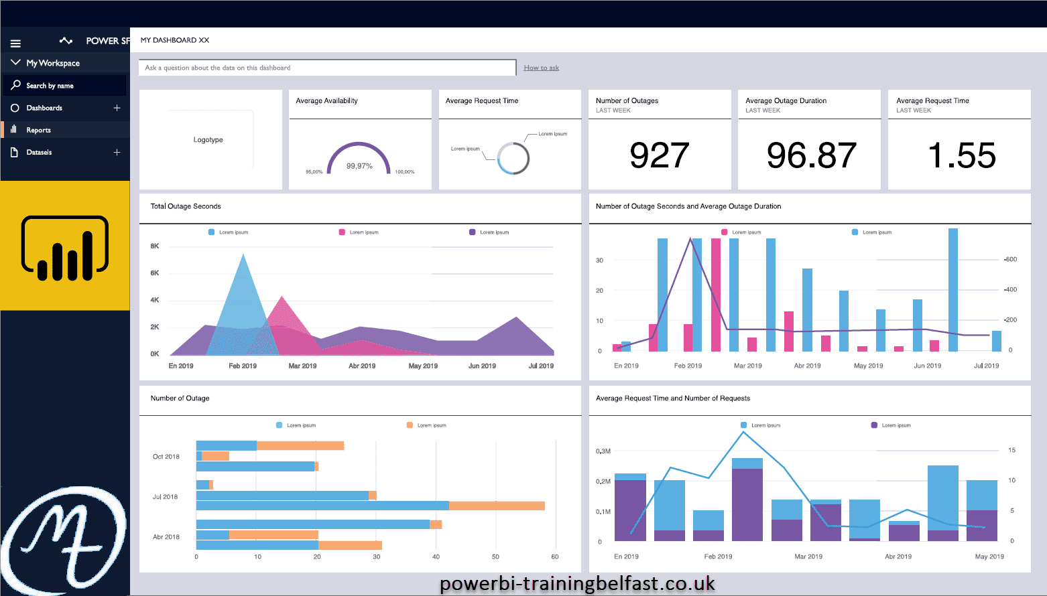The width and height of the screenshot is (1047, 596).
Task: Click the Reports bar chart icon
Action: (x=14, y=129)
